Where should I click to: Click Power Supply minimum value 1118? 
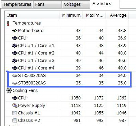76,106
